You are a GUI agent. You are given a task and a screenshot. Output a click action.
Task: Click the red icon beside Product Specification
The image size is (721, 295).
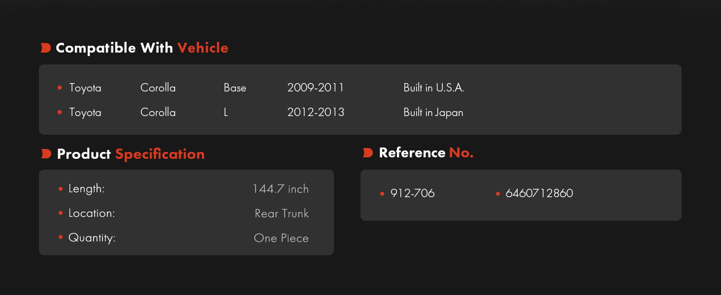46,154
